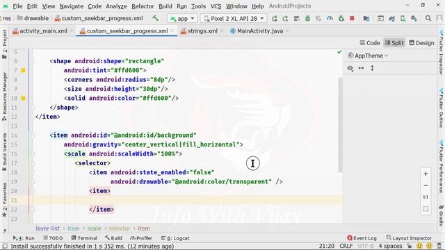Click the green check inspection indicator
The width and height of the screenshot is (445, 250).
[x=339, y=52]
